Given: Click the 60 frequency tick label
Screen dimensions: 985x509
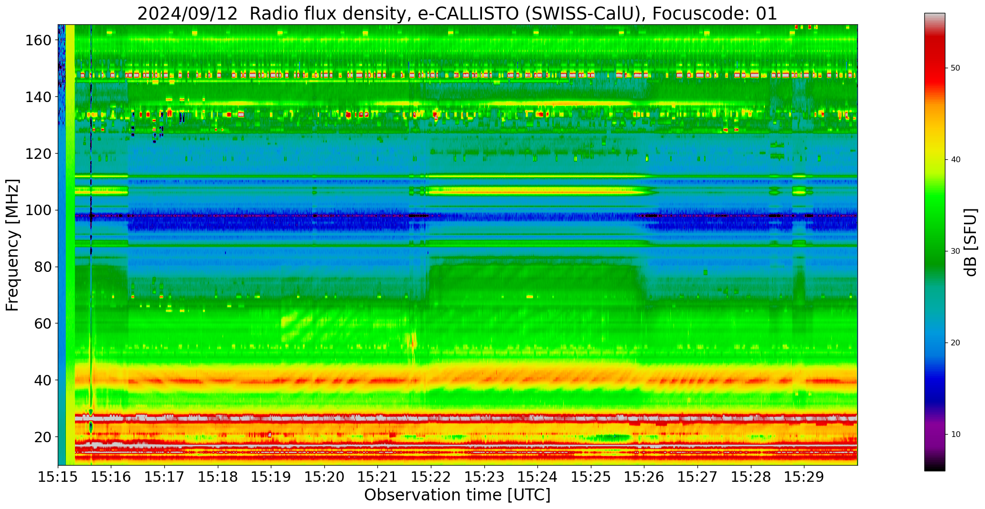Looking at the screenshot, I should (43, 323).
